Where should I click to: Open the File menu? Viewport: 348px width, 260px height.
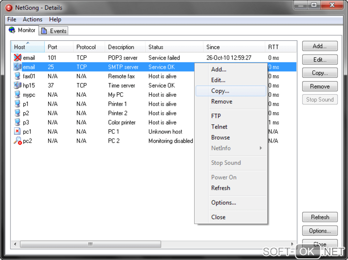(12, 19)
